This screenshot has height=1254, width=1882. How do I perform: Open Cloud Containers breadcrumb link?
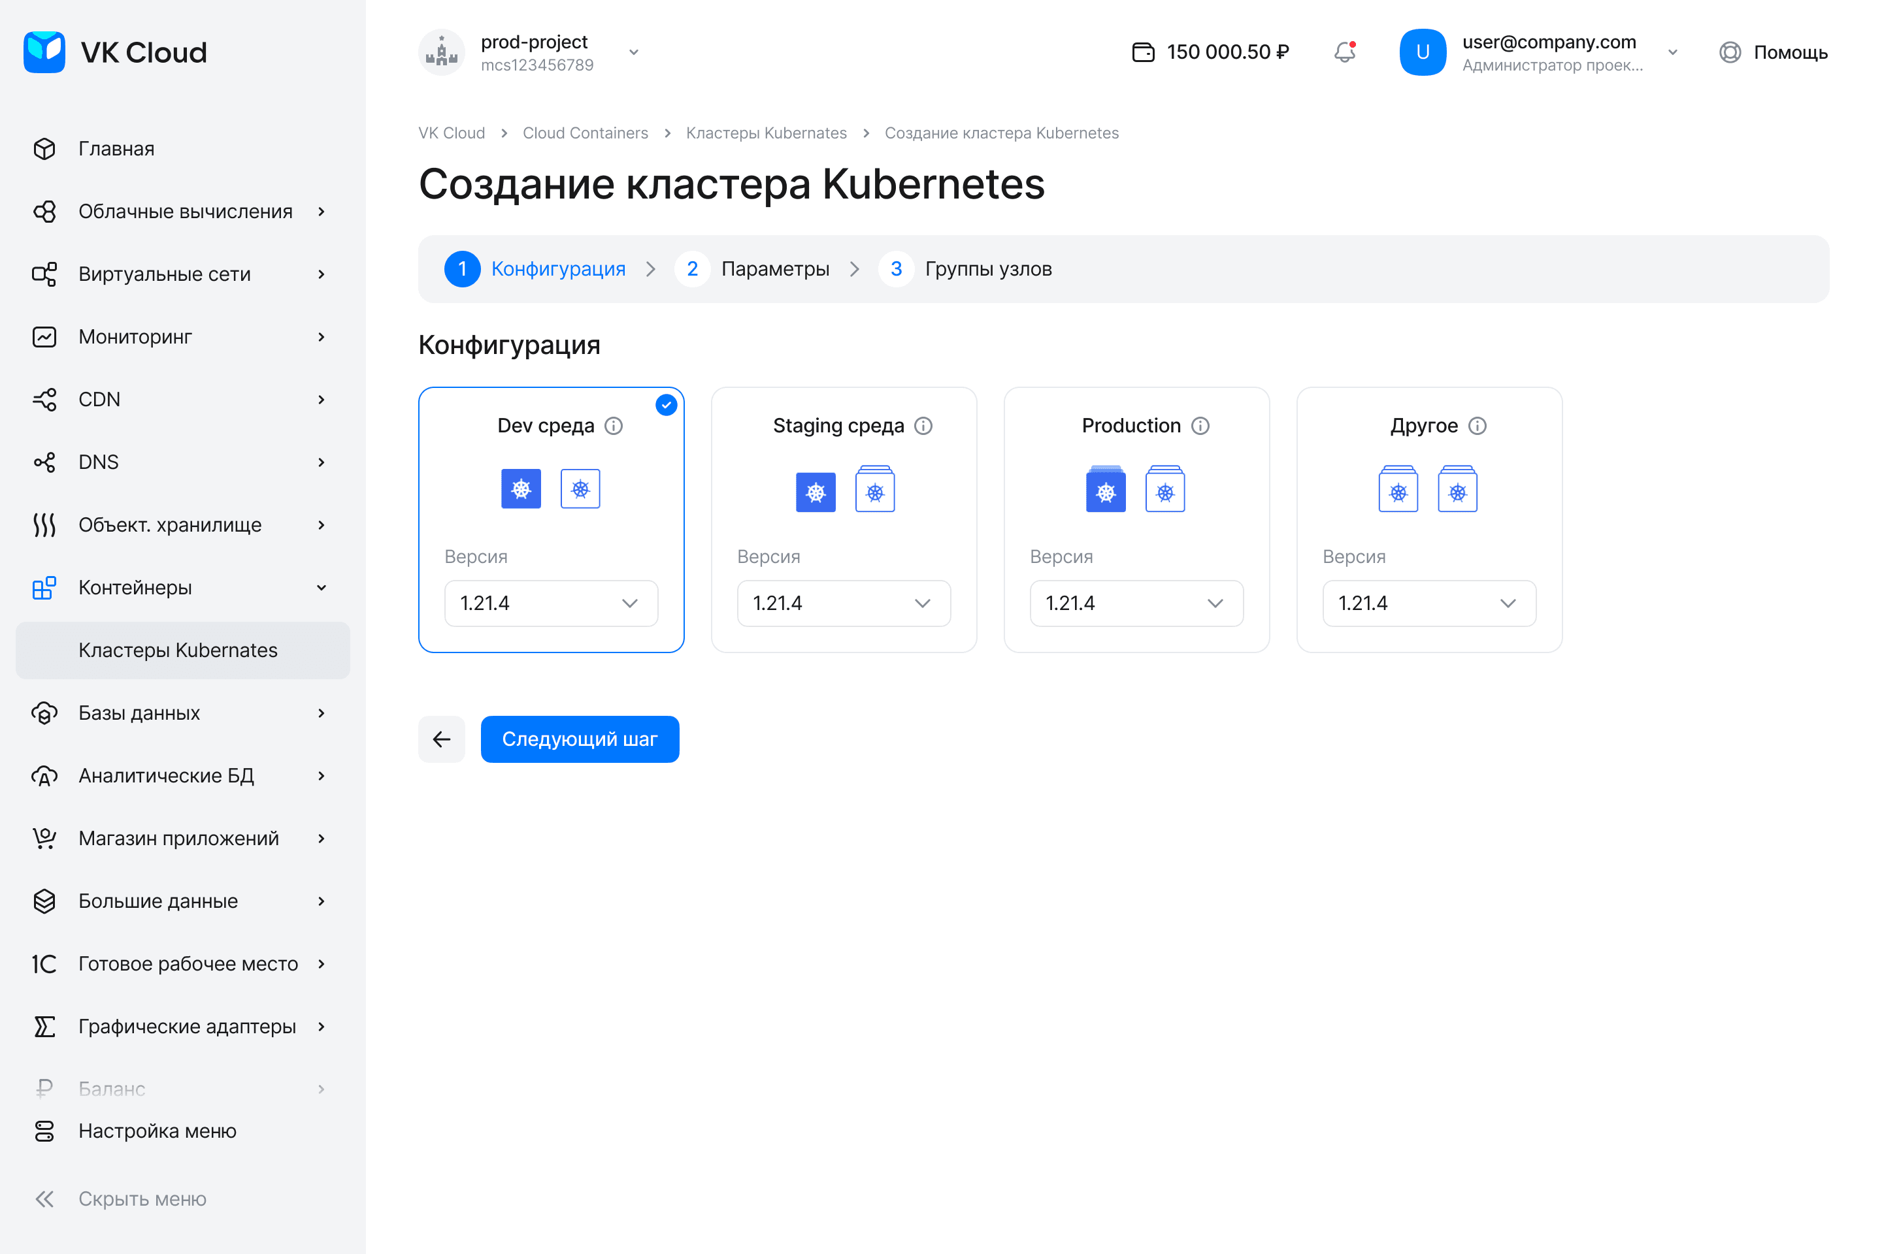pos(585,133)
